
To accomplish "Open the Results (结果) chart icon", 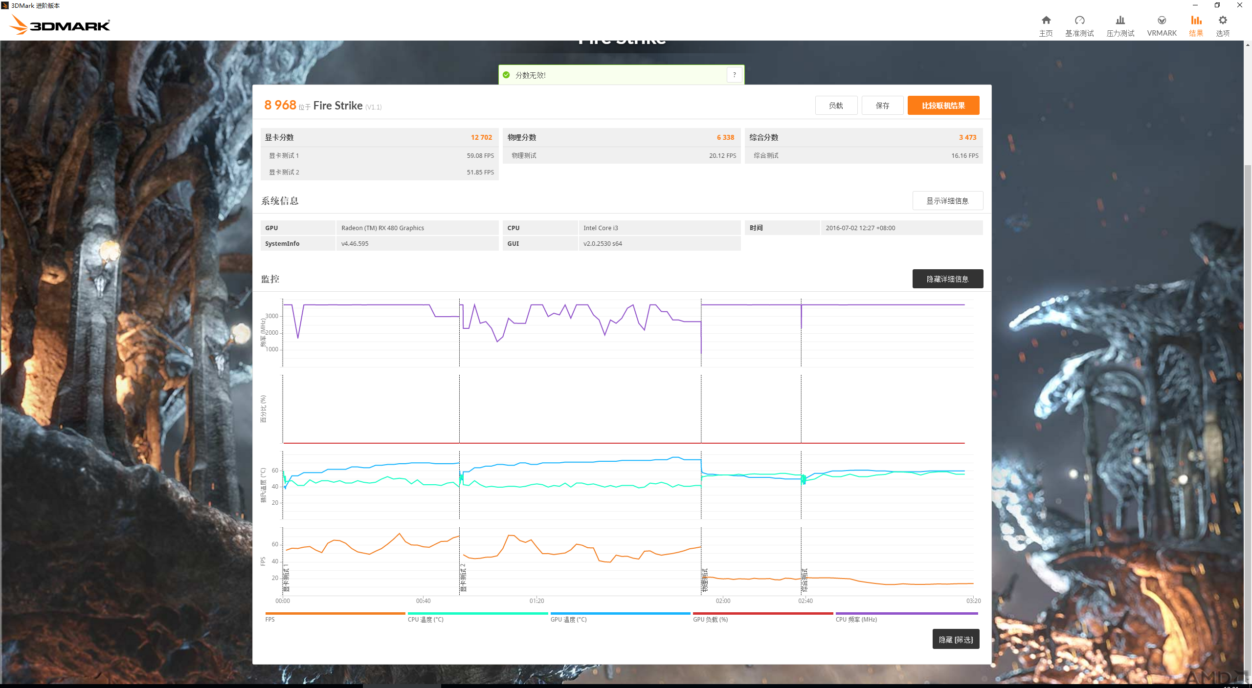I will (x=1196, y=21).
